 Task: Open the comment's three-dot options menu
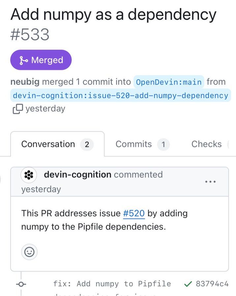pyautogui.click(x=210, y=182)
